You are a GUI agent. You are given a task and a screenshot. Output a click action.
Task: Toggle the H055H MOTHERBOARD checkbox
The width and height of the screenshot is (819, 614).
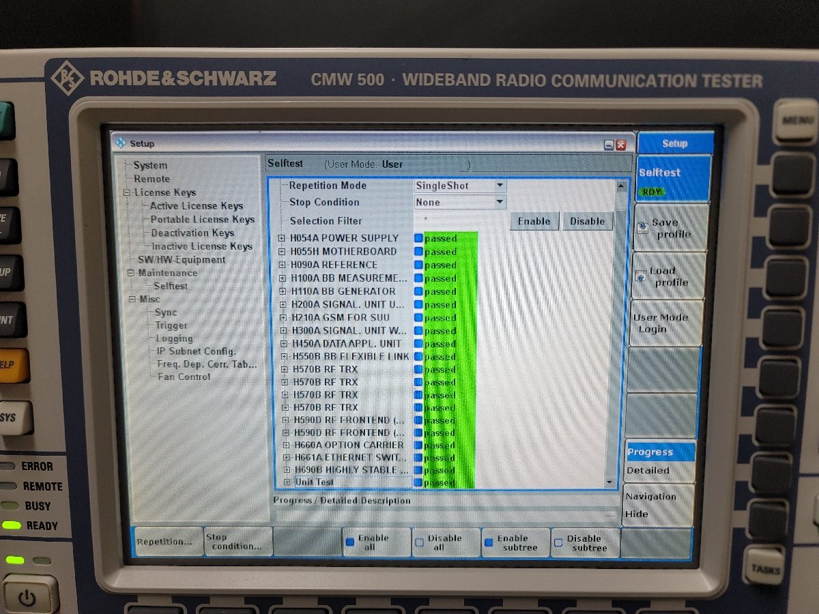click(x=418, y=251)
